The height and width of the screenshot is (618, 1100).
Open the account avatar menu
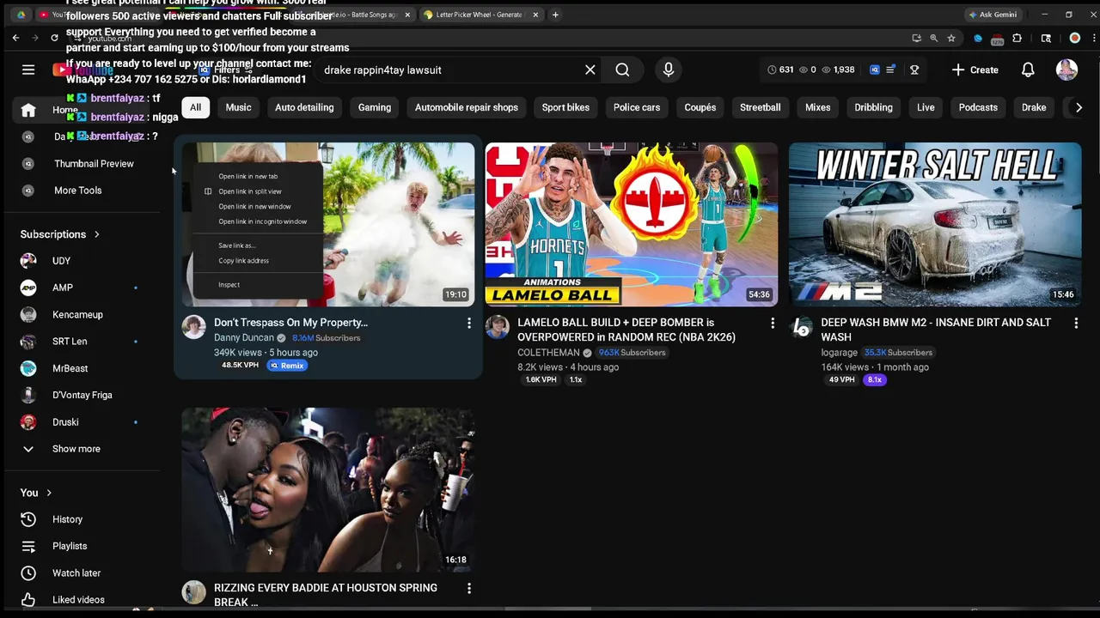pos(1066,70)
